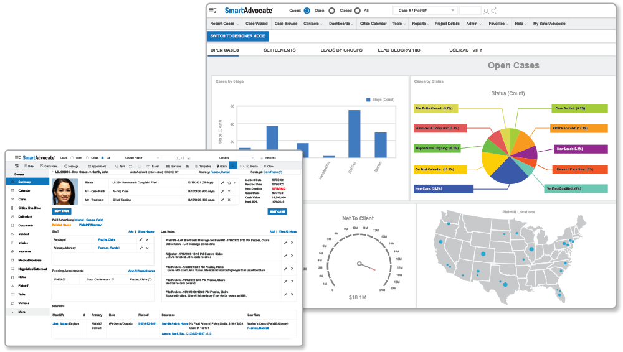Expand the Recent Cases menu dropdown

tap(224, 24)
